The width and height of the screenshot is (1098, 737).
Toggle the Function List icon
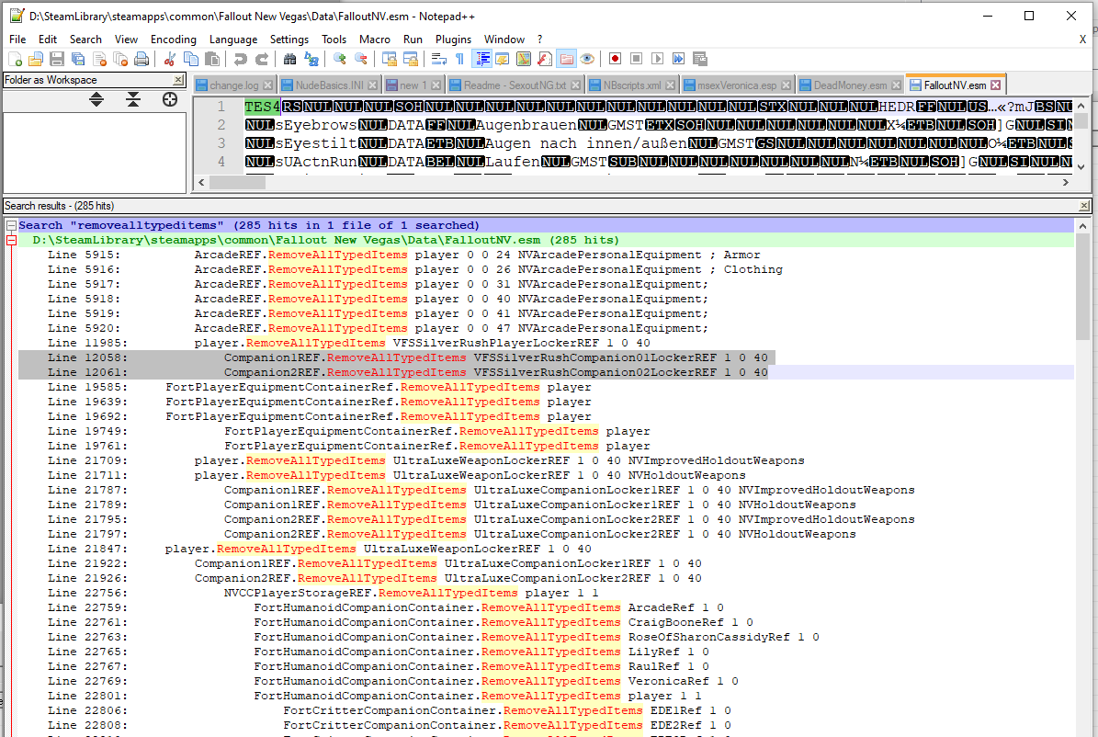coord(545,59)
